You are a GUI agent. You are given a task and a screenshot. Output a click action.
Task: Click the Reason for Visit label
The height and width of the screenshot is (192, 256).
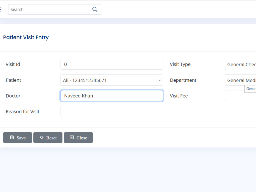click(23, 112)
